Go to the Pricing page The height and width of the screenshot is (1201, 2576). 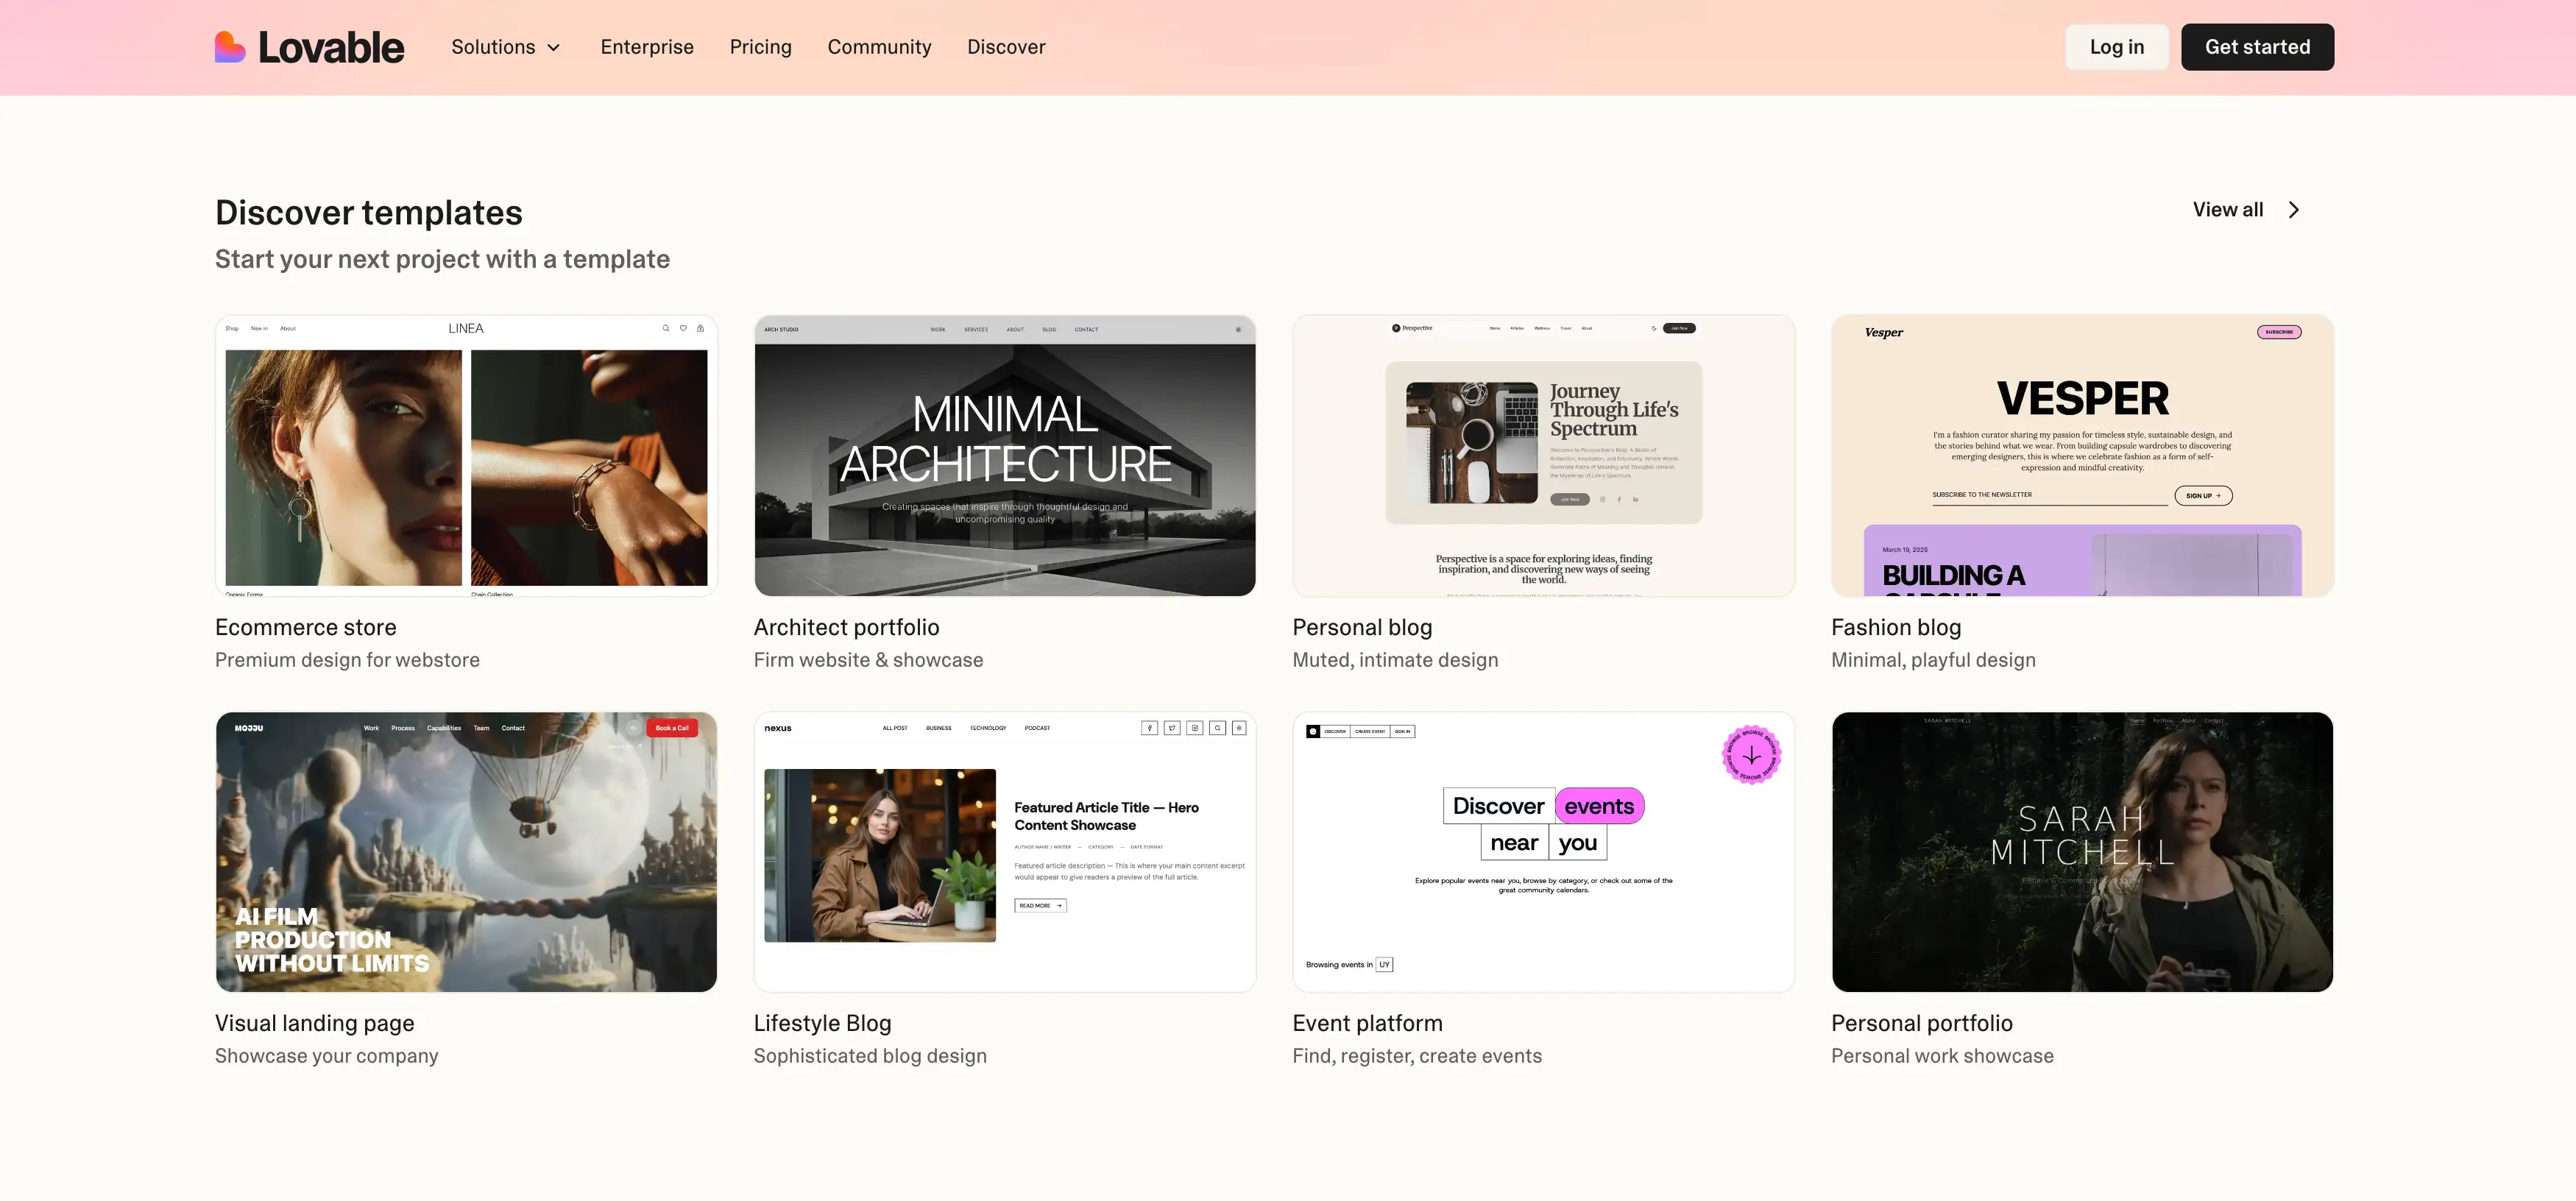coord(760,47)
